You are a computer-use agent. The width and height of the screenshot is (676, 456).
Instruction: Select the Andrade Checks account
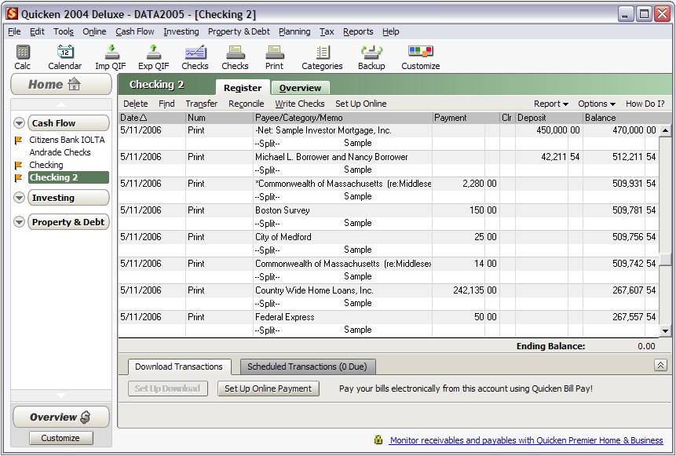[x=60, y=152]
